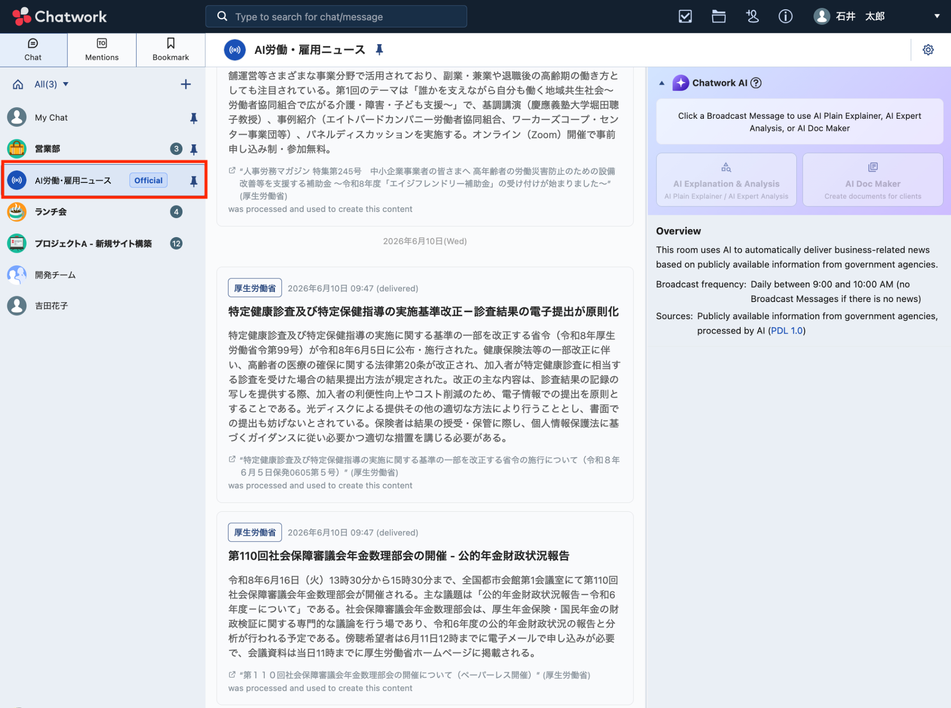The width and height of the screenshot is (951, 708).
Task: Open Chatwork AI help question mark
Action: tap(756, 83)
